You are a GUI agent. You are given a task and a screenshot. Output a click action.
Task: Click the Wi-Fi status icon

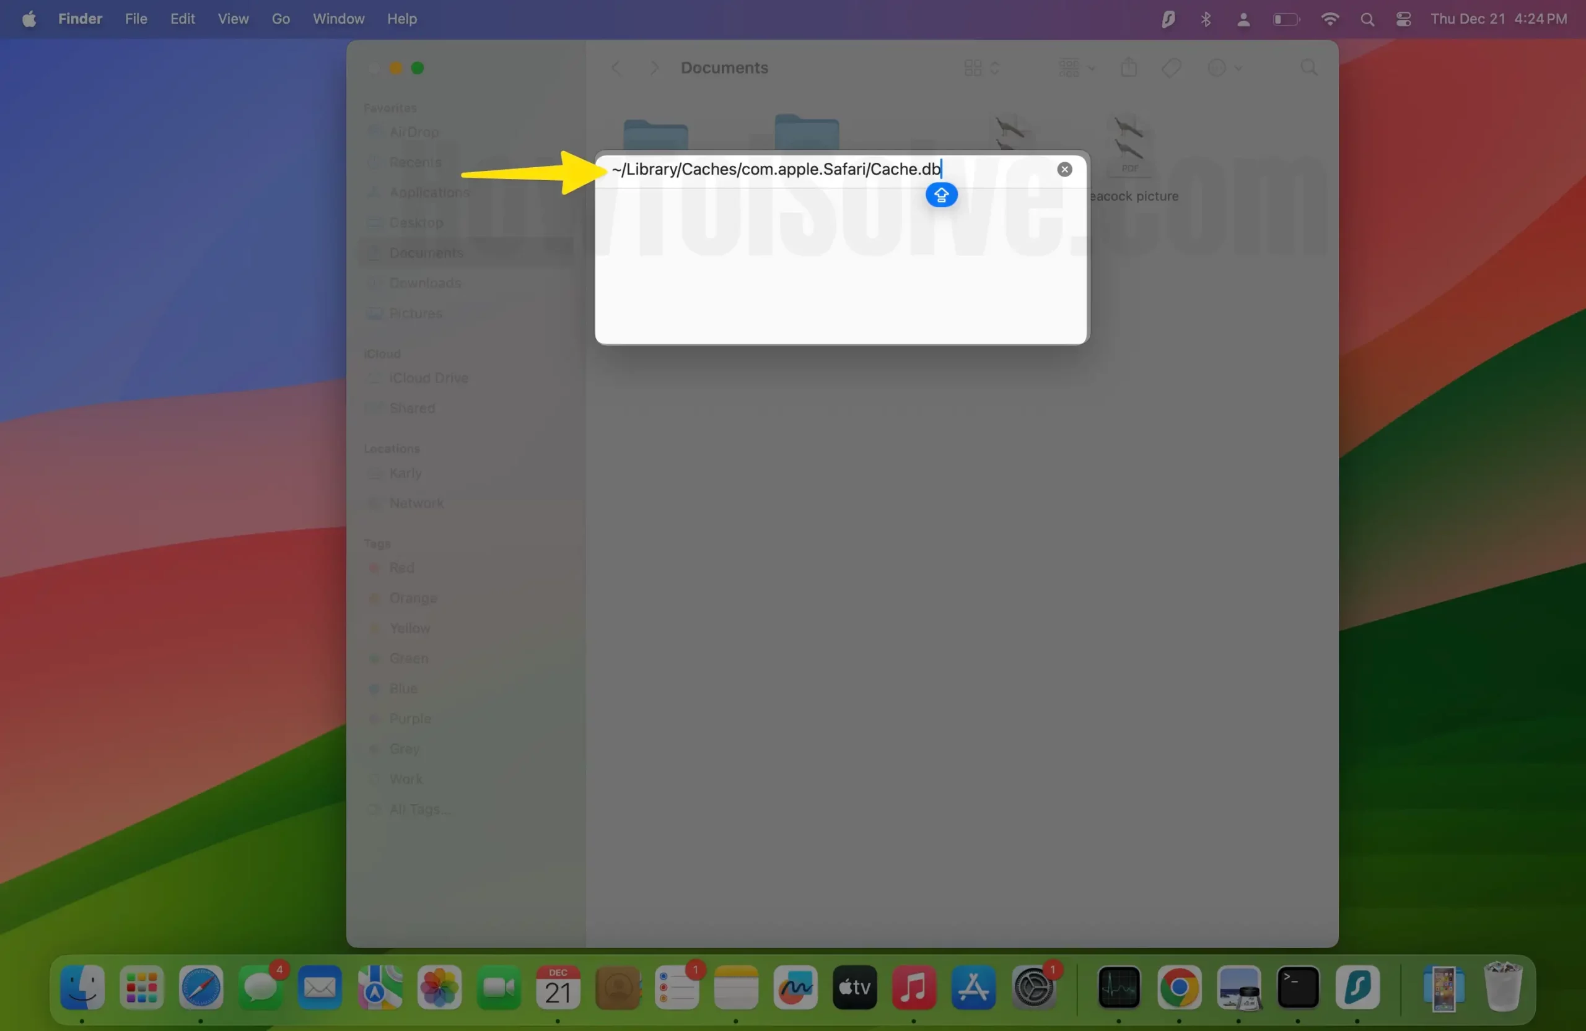(x=1330, y=19)
